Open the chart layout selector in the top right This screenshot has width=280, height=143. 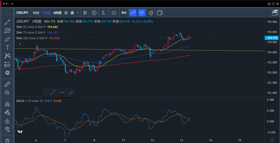tap(275, 13)
